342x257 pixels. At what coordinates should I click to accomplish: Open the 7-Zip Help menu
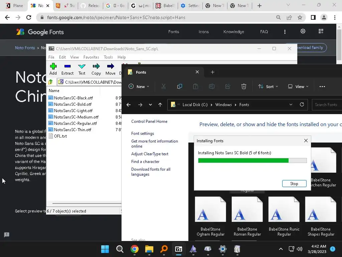(x=122, y=57)
